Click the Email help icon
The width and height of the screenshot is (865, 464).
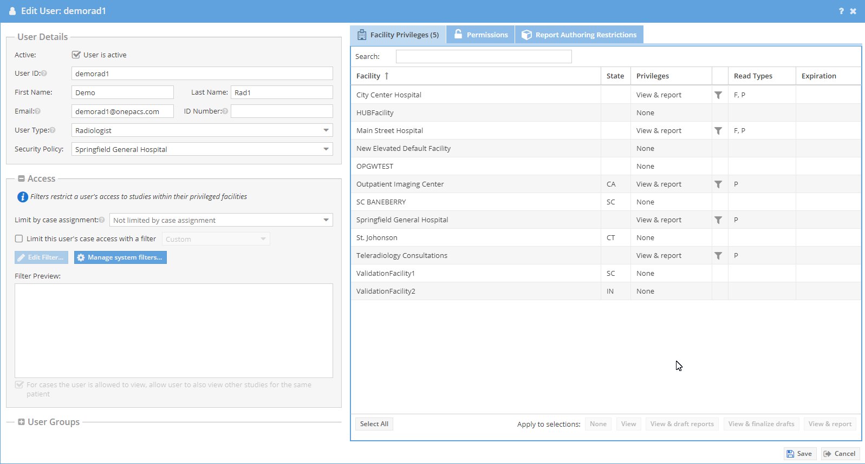[37, 111]
